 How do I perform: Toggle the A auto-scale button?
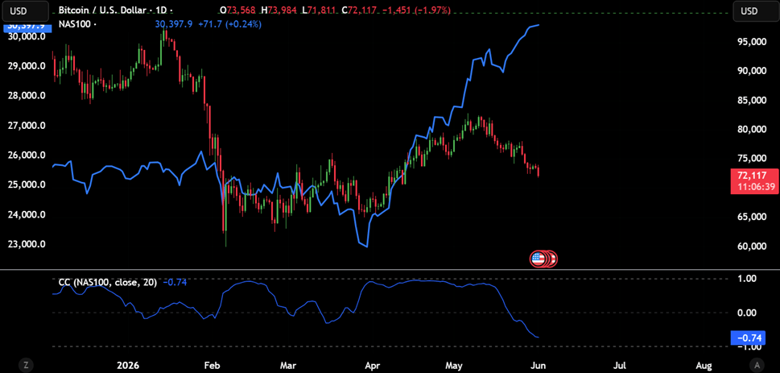click(756, 364)
